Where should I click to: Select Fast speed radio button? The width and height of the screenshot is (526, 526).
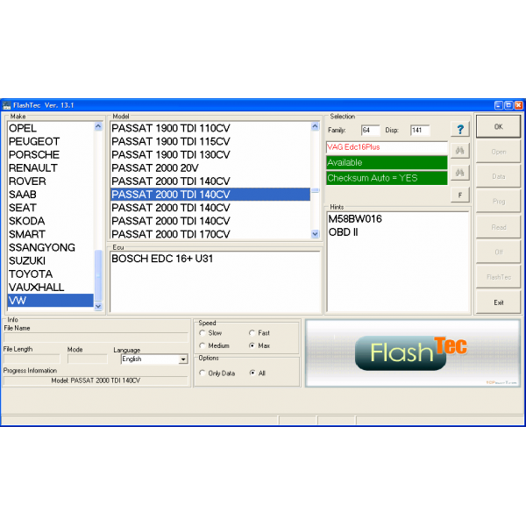click(x=252, y=333)
